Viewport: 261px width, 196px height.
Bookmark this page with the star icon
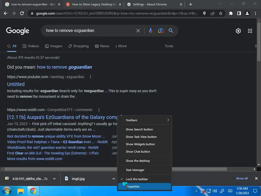coord(220,13)
